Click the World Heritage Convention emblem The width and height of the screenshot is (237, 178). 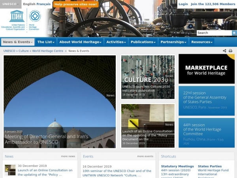pos(35,16)
